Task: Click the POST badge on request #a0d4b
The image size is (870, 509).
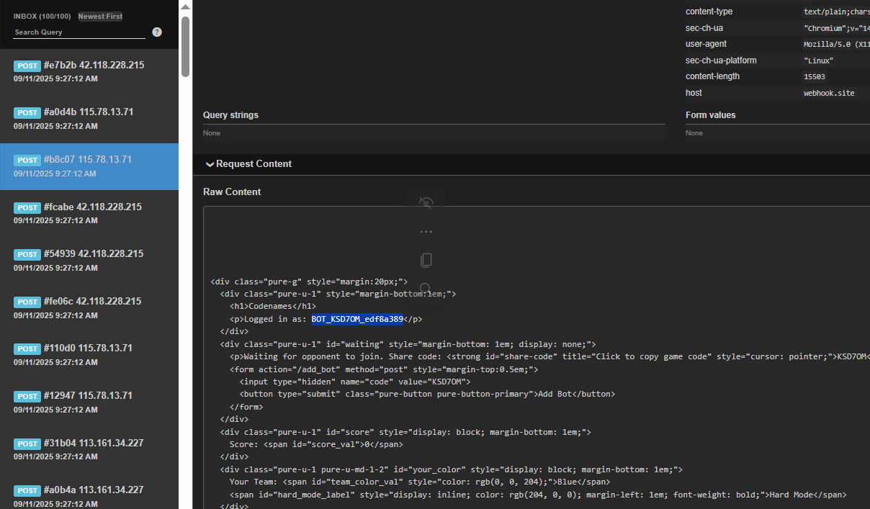Action: pos(28,113)
